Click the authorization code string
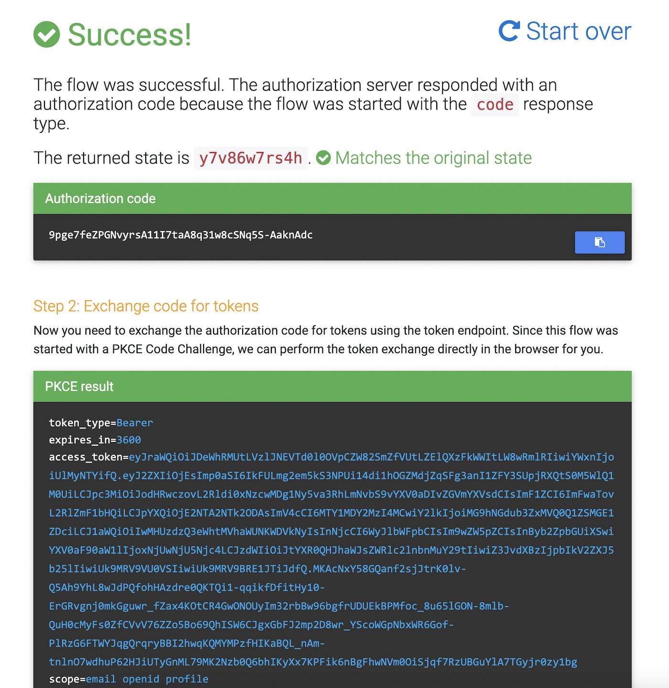 (181, 235)
